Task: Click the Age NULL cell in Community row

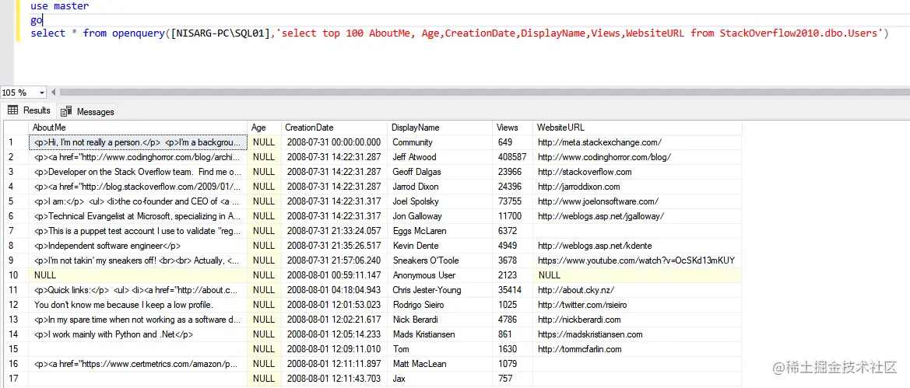Action: [x=265, y=142]
